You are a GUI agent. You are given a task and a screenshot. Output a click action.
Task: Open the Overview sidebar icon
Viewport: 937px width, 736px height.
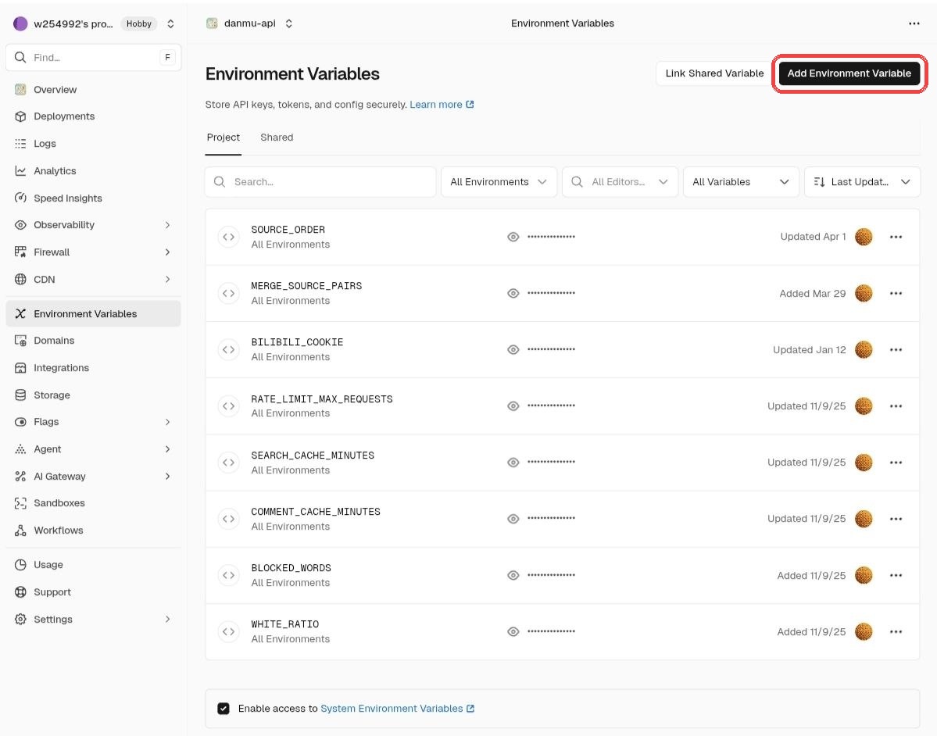[20, 90]
